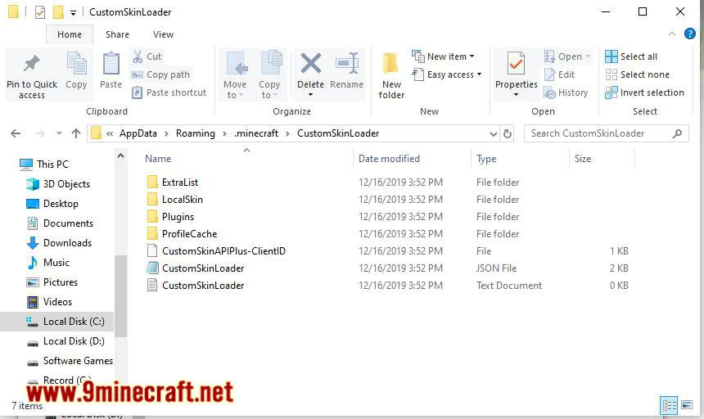
Task: Click the Edit ribbon button
Action: (559, 74)
